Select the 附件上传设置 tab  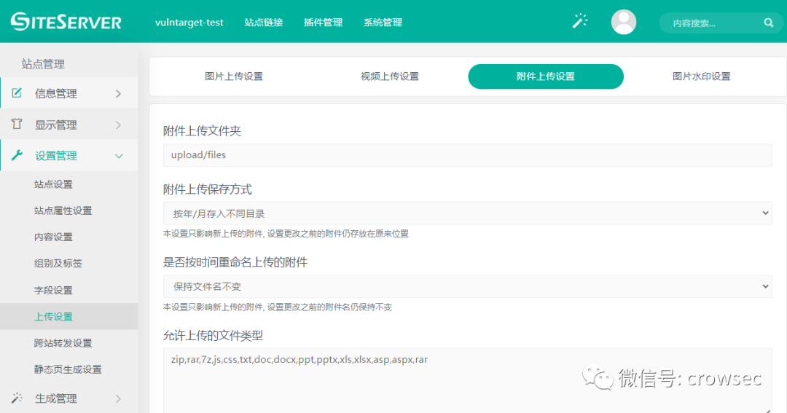point(546,76)
